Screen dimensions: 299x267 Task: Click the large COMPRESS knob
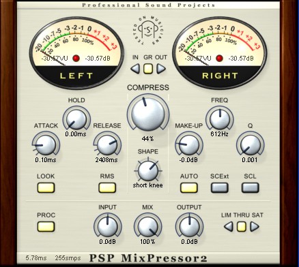pyautogui.click(x=148, y=113)
